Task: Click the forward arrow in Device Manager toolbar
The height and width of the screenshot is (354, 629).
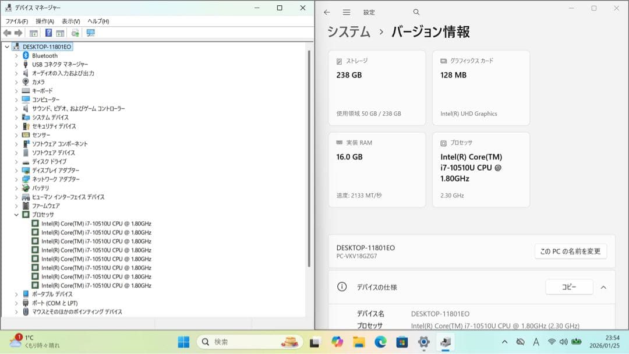Action: [x=17, y=33]
